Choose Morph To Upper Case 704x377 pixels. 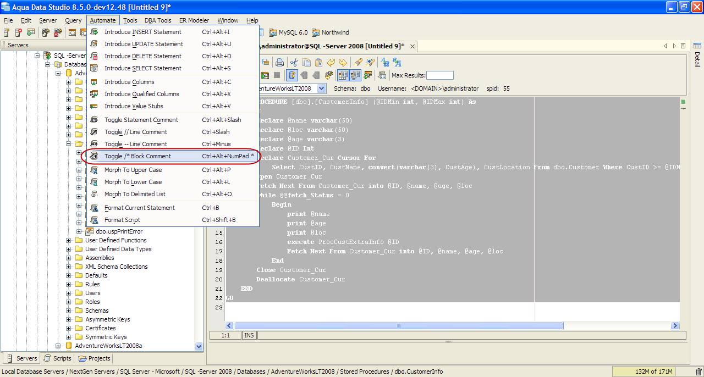[x=173, y=170]
